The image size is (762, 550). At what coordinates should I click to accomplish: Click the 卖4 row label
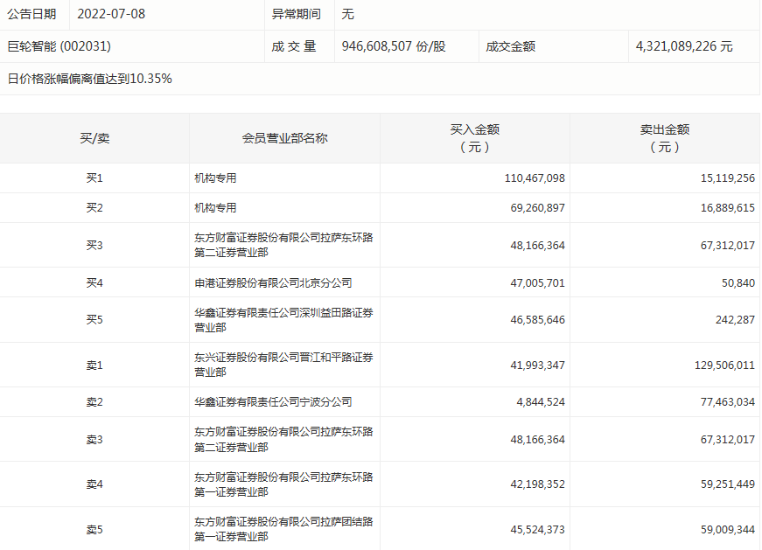[94, 484]
